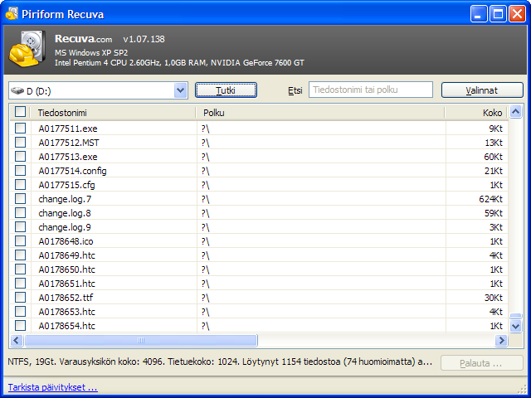Select file name A0177514.config
Viewport: 531px width, 398px height.
click(x=72, y=171)
